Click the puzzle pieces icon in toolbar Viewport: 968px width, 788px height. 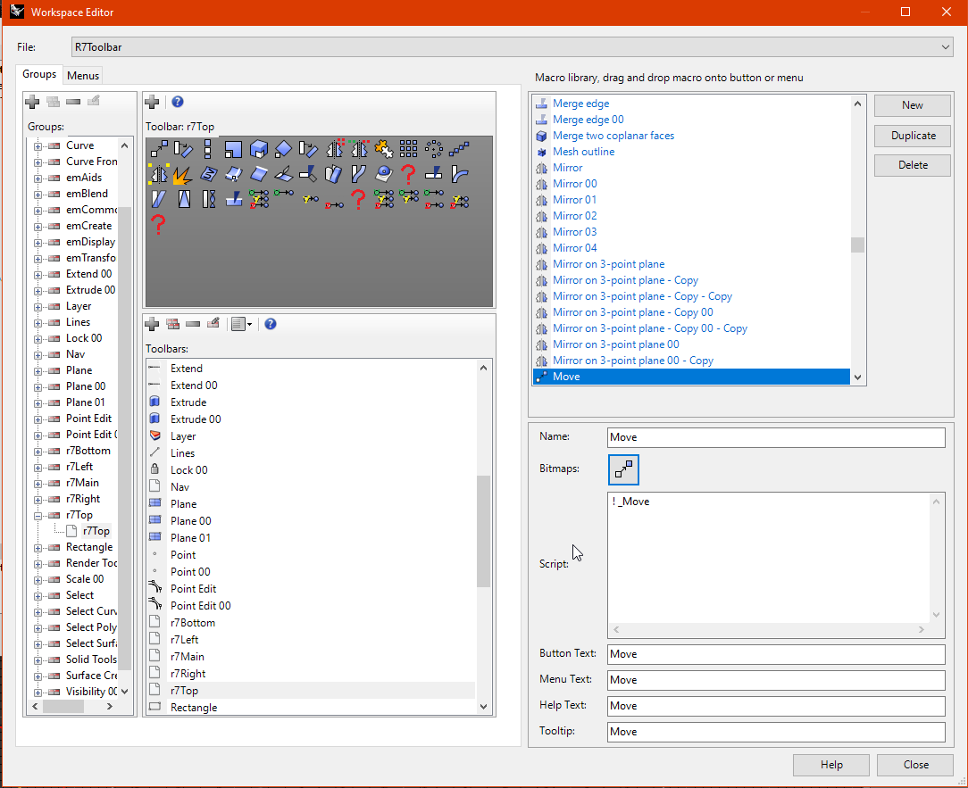pos(384,148)
